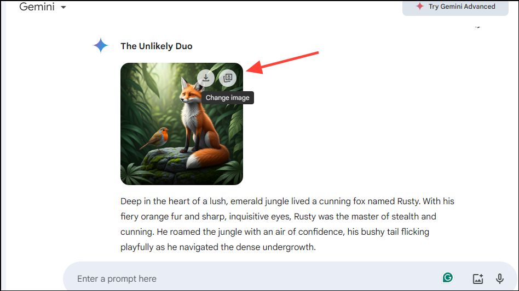Try Gemini Advanced button
This screenshot has width=519, height=291.
(455, 7)
